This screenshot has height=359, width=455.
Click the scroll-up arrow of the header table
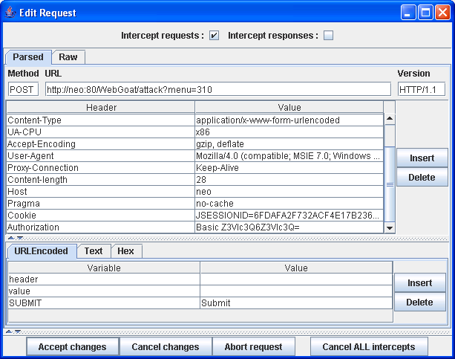[390, 118]
